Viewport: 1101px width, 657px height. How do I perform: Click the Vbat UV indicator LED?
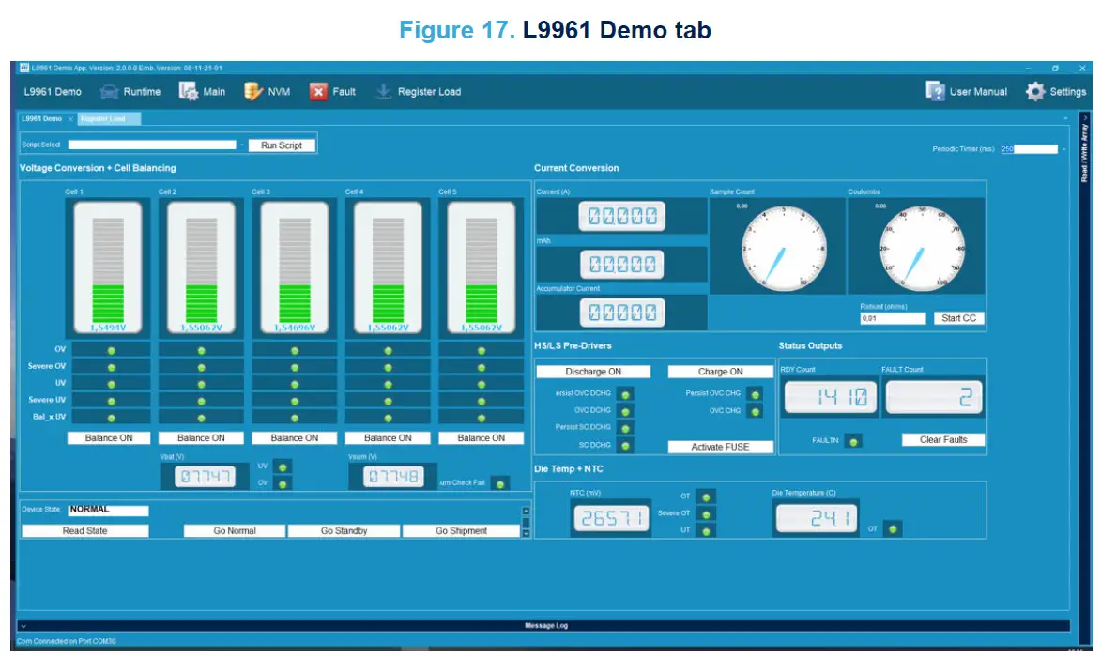click(x=283, y=467)
